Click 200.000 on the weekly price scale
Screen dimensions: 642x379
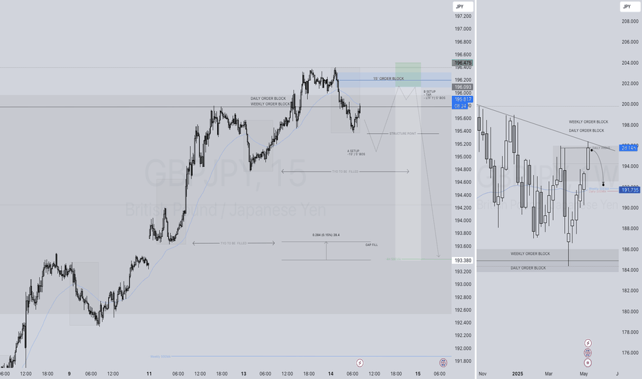point(630,104)
